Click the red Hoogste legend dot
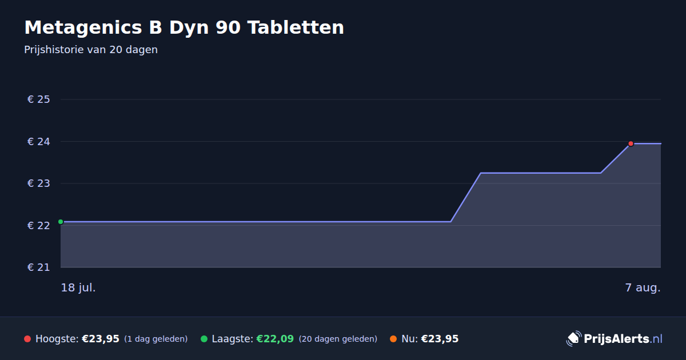This screenshot has width=686, height=360. (x=27, y=339)
